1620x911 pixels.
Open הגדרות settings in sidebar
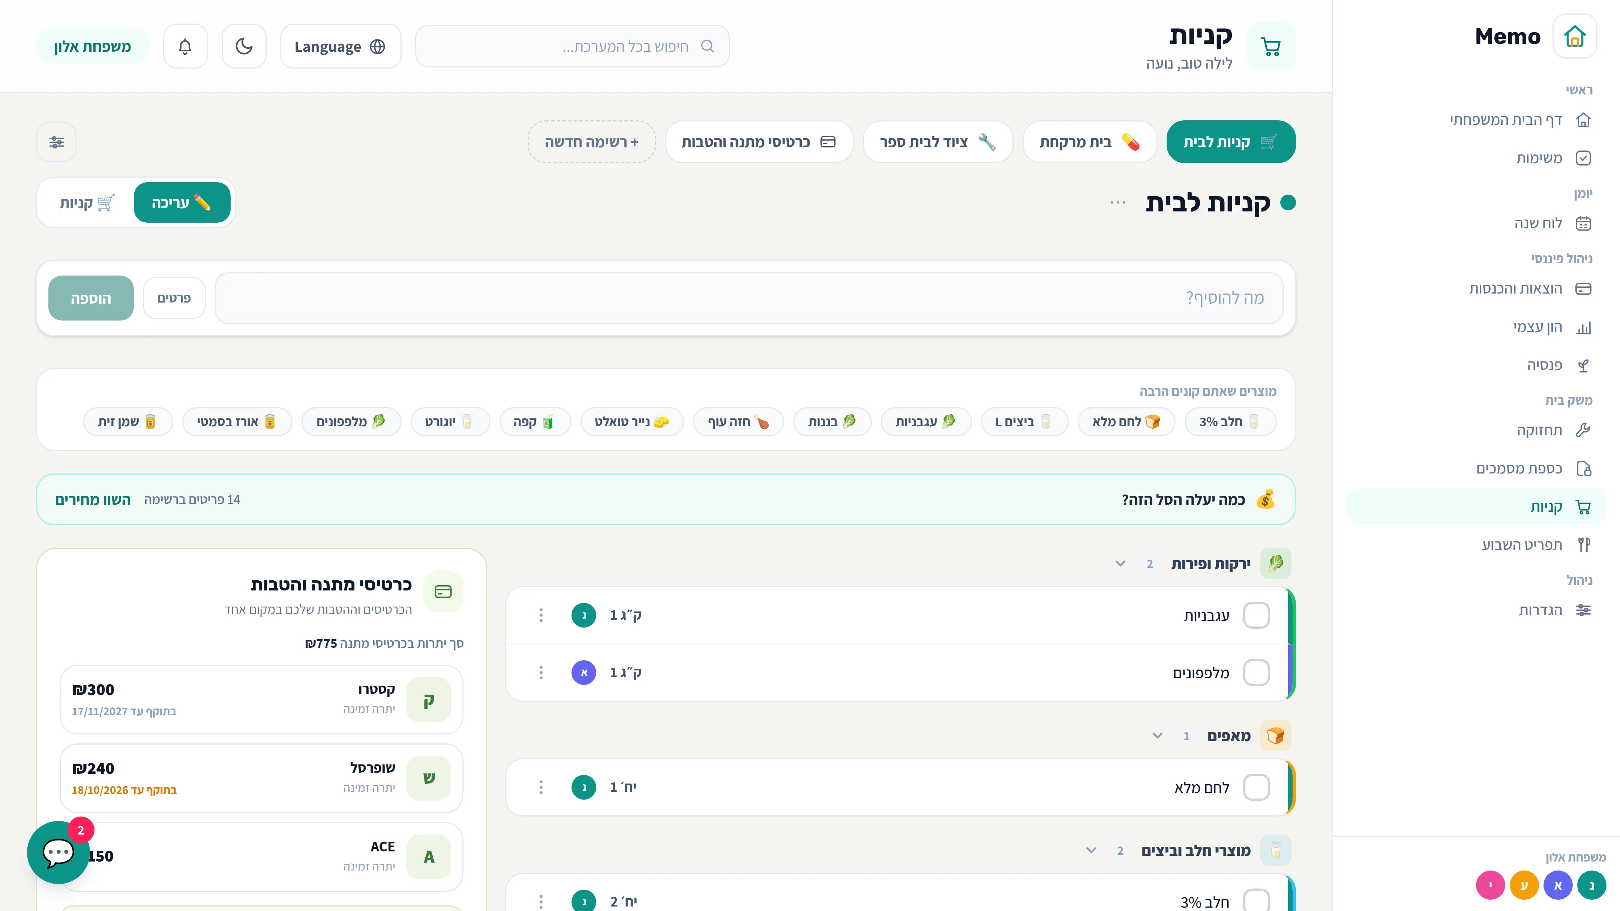(1477, 610)
